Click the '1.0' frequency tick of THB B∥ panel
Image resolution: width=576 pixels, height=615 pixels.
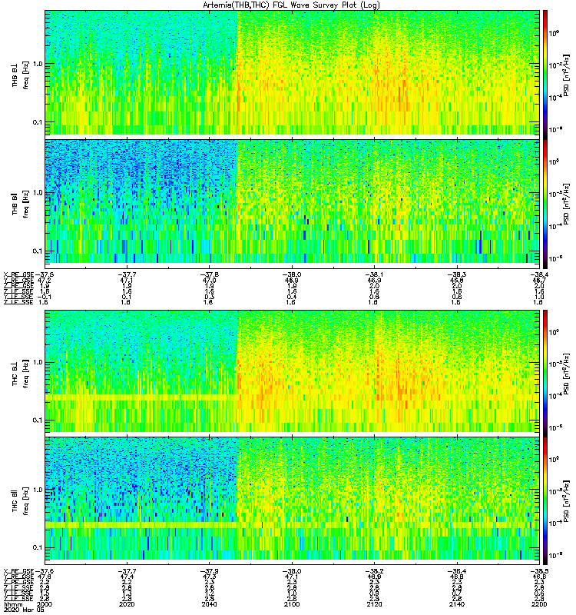click(37, 193)
